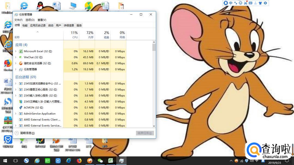Click the 2345王牌输入法 process icon
This screenshot has height=165, width=294.
(21, 101)
